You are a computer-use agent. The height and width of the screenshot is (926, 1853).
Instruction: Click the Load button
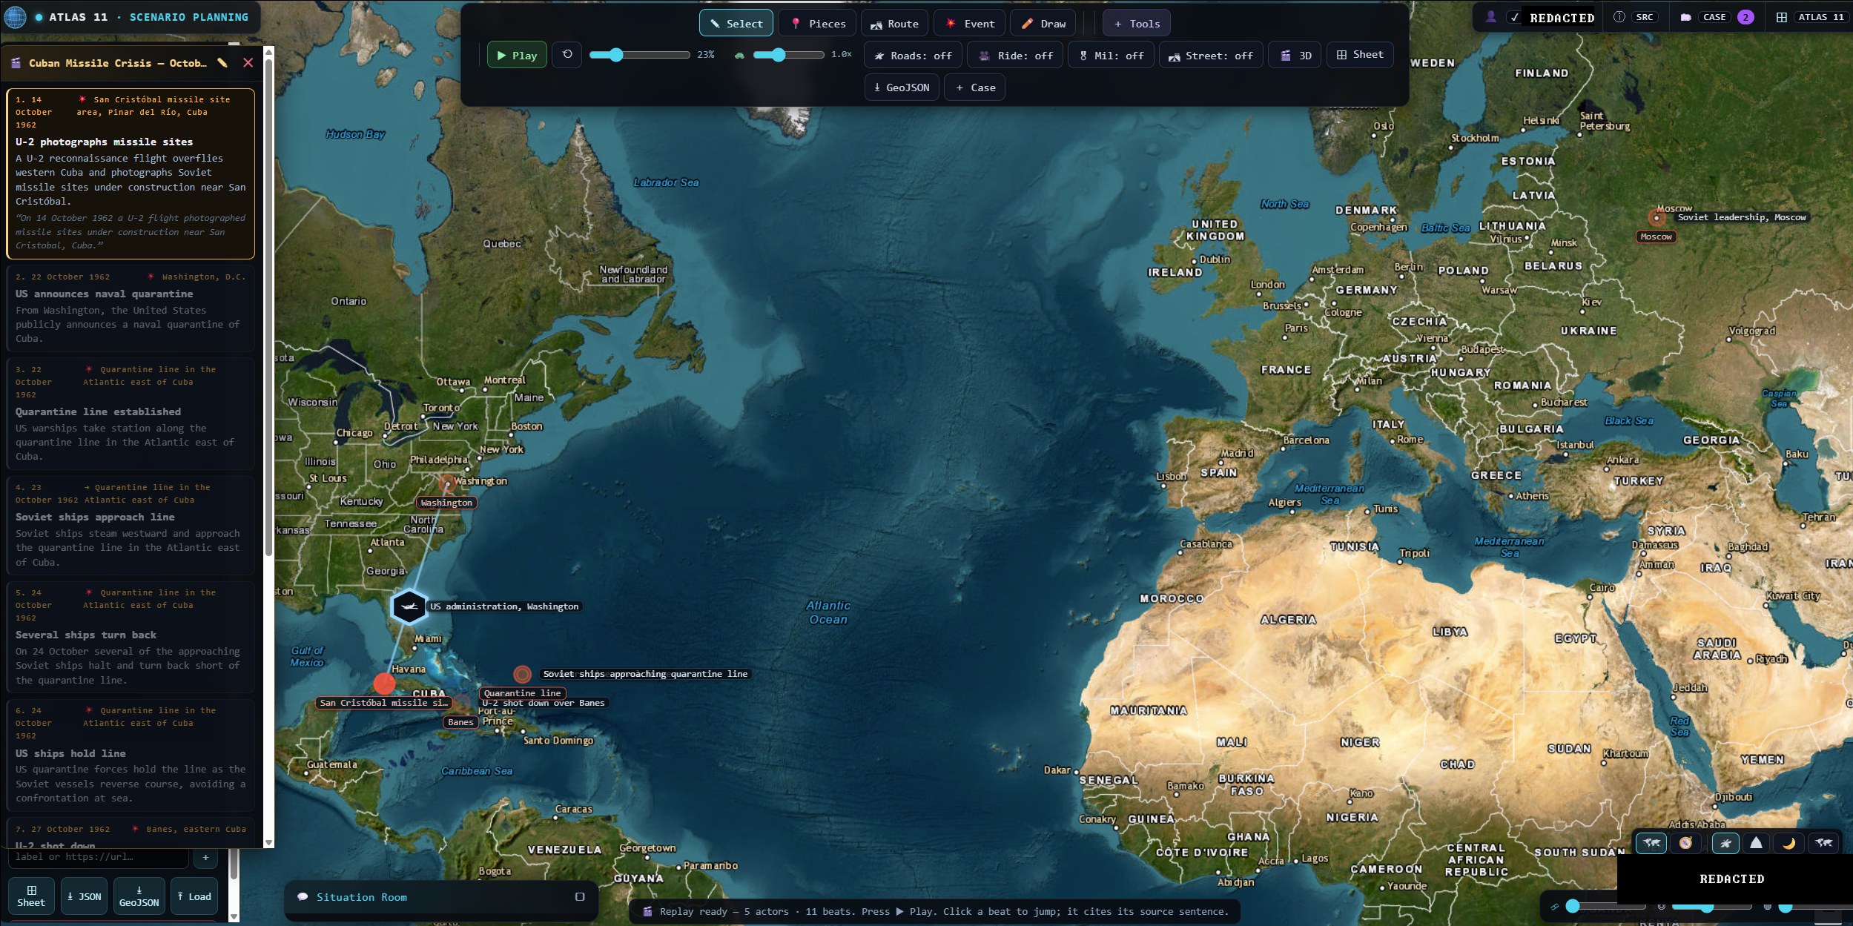pyautogui.click(x=194, y=896)
